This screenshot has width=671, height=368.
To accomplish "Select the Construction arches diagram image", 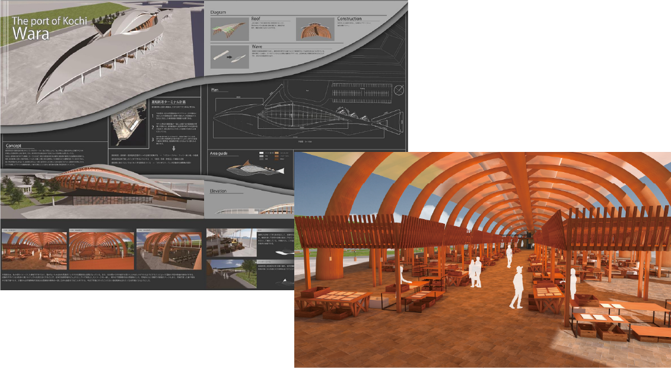I will pos(314,29).
